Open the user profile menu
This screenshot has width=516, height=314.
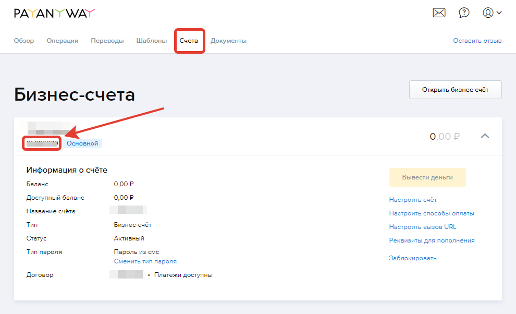[492, 13]
